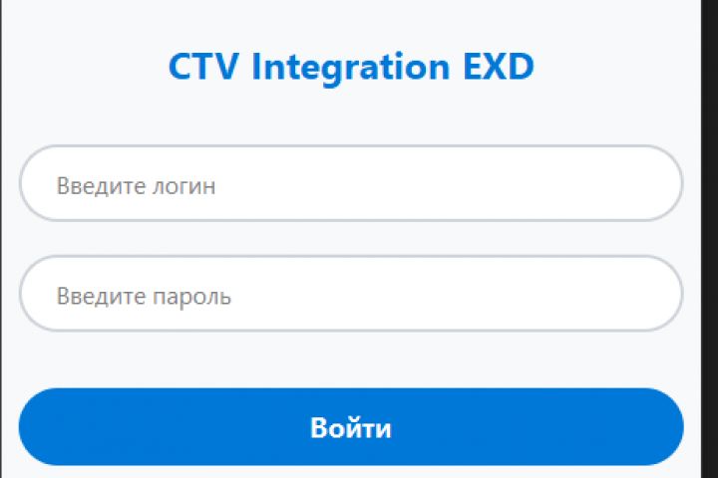This screenshot has width=718, height=478.
Task: Activate the username entry field
Action: (351, 184)
